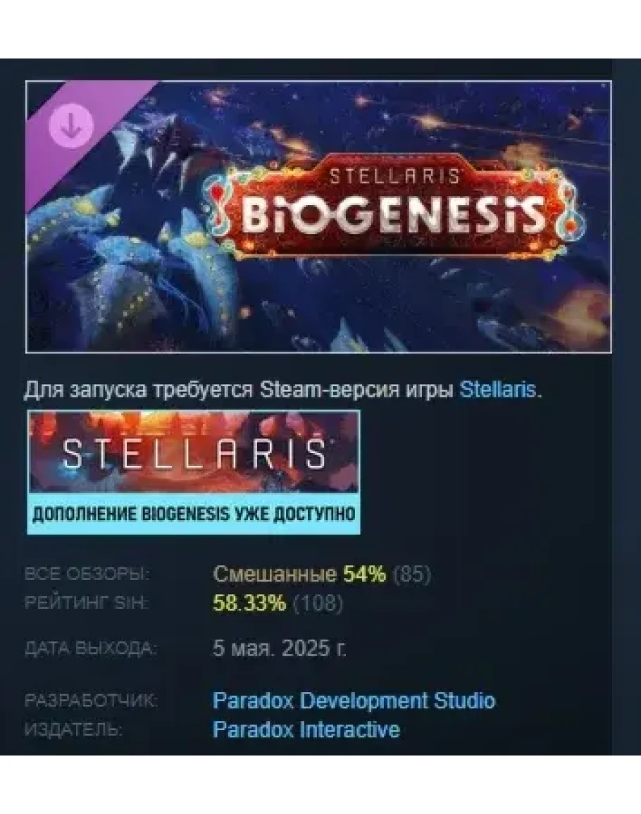Open the Paradox Interactive publisher link
Screen dimensions: 641x814
[x=306, y=729]
